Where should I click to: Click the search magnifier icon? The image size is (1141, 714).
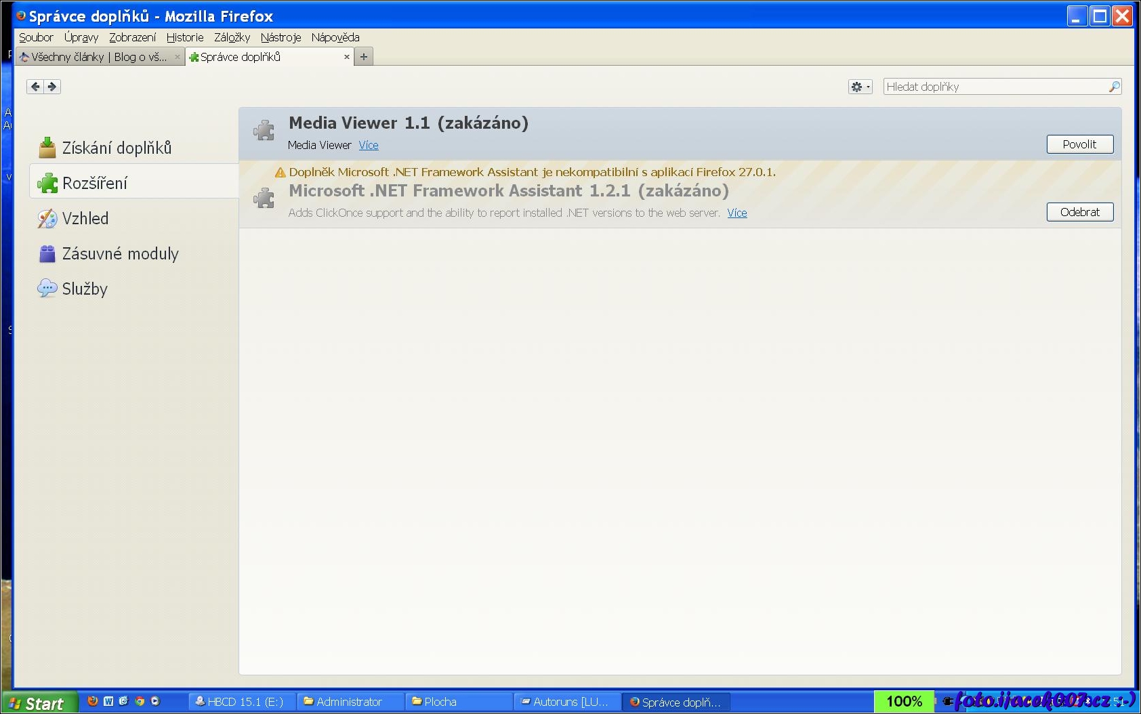(x=1114, y=87)
